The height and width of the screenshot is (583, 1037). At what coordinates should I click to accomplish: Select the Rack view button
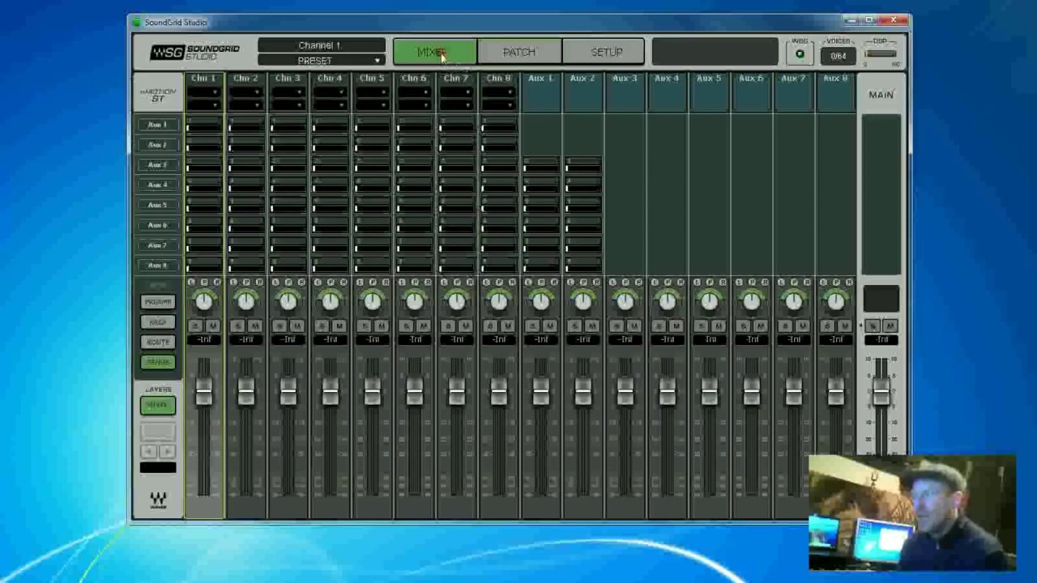coord(158,321)
